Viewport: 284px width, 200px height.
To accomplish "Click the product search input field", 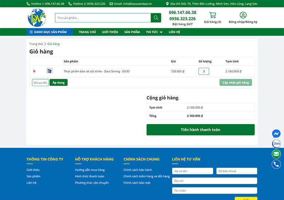I will [103, 18].
